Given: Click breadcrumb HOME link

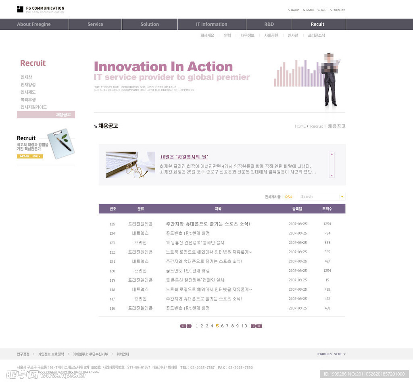Looking at the screenshot, I should (300, 126).
